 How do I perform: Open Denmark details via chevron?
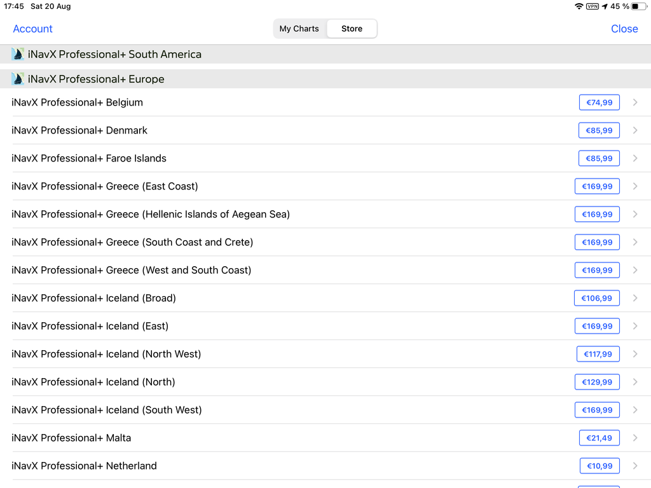point(635,130)
